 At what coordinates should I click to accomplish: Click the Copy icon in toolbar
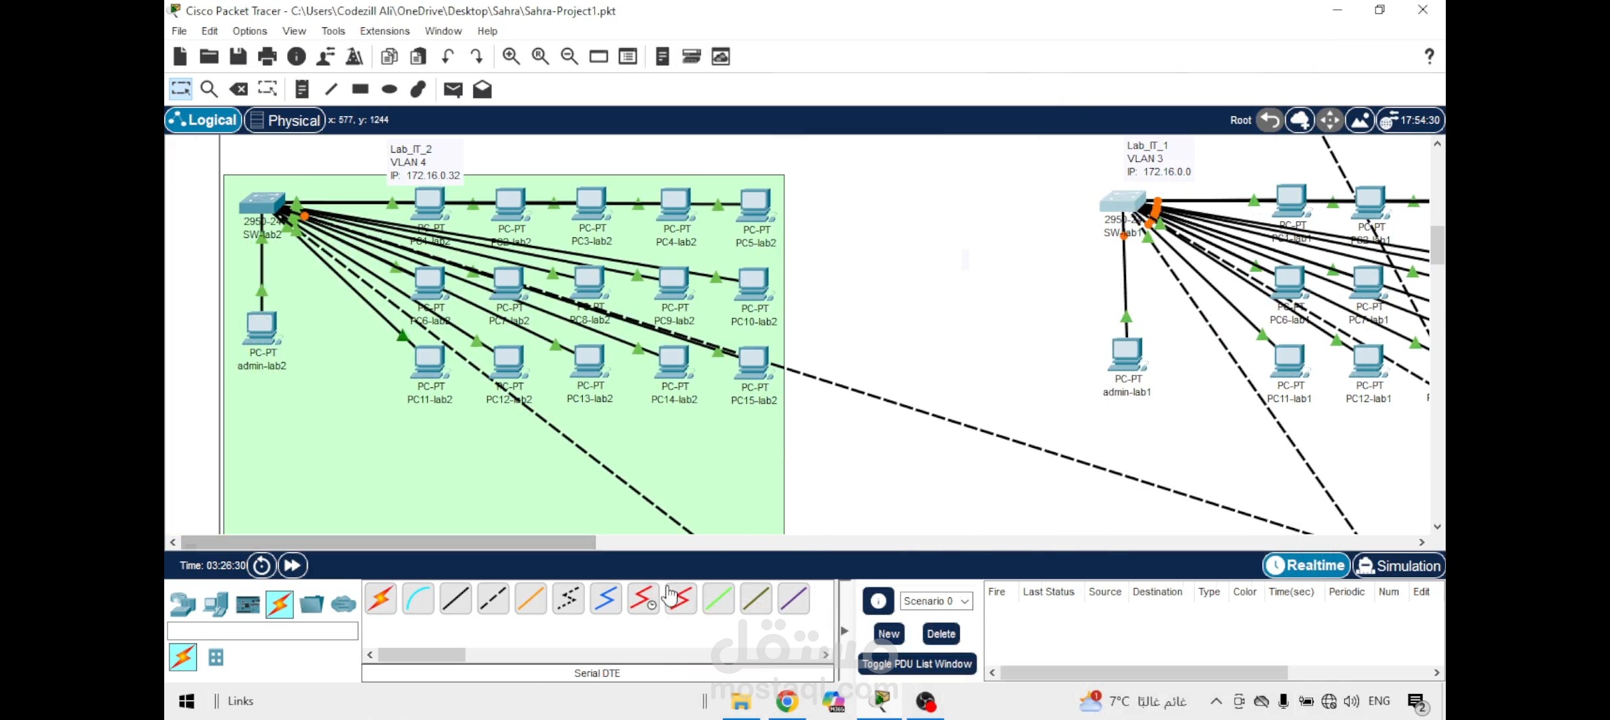tap(389, 57)
